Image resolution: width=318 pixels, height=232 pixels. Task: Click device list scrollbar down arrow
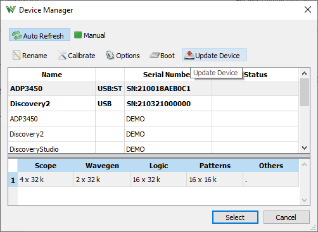304,148
